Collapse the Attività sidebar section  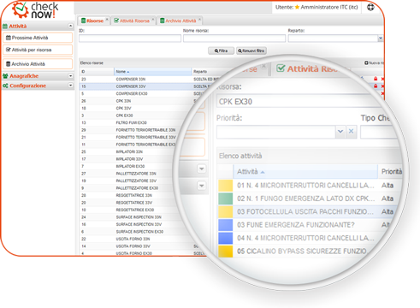(70, 26)
